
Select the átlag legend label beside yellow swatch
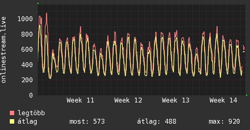[27, 122]
